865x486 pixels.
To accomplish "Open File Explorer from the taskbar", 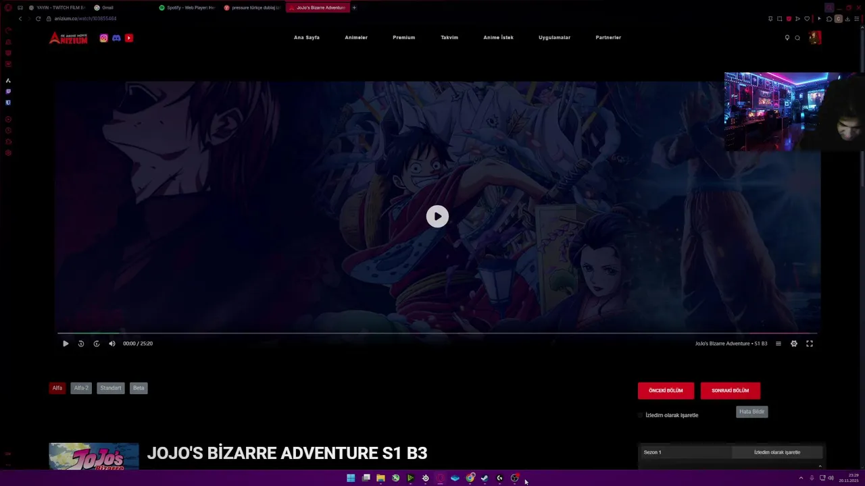I will point(380,478).
